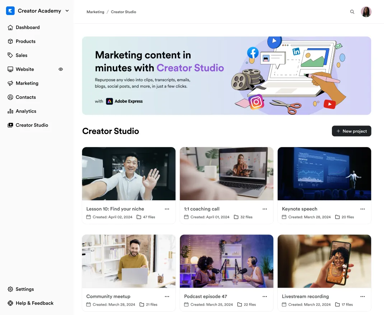Click the Contacts person icon
Image resolution: width=384 pixels, height=315 pixels.
10,97
